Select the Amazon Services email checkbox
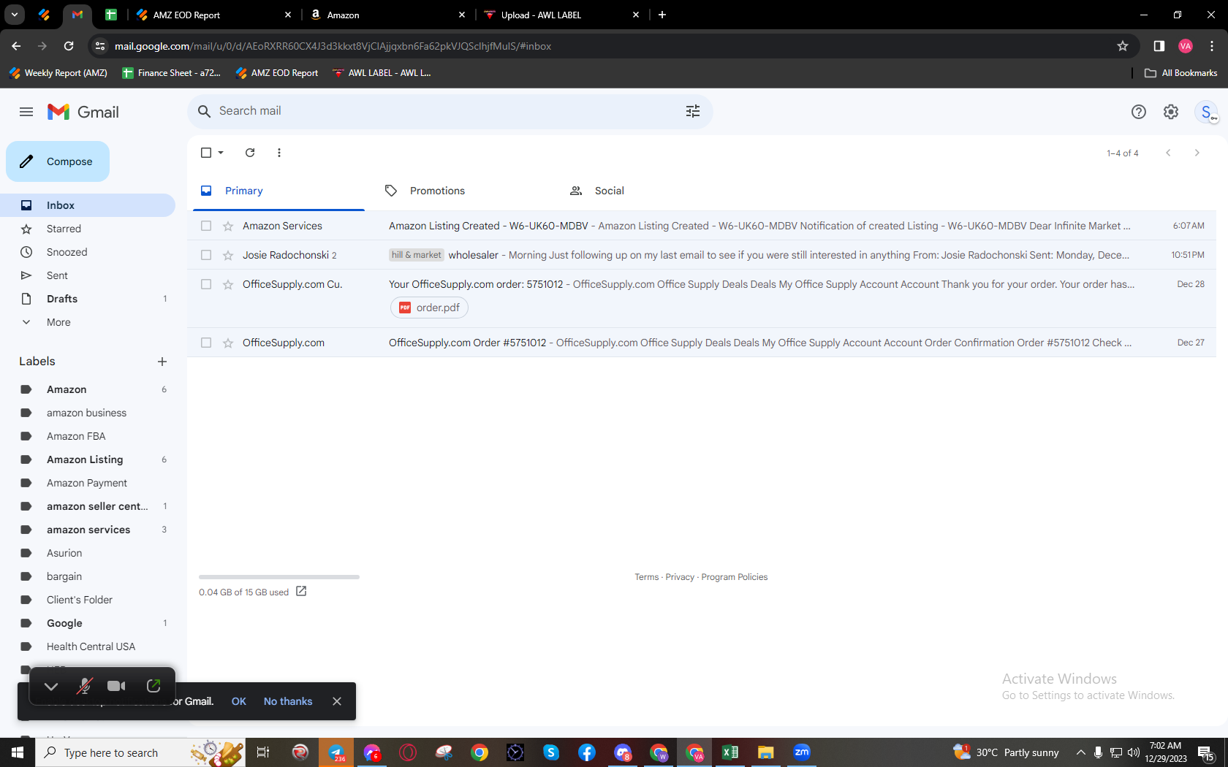Screen dimensions: 1228x767 point(206,226)
